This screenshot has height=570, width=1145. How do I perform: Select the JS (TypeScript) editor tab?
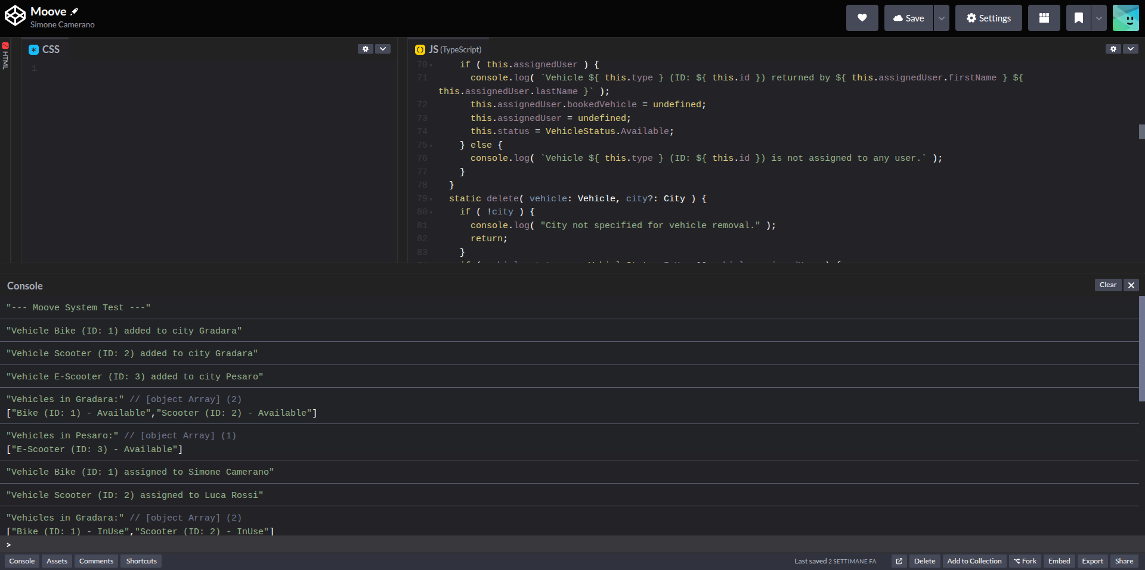[x=448, y=49]
